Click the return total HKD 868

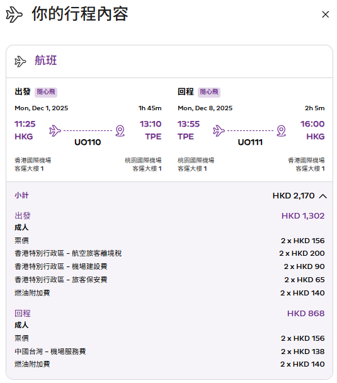306,313
